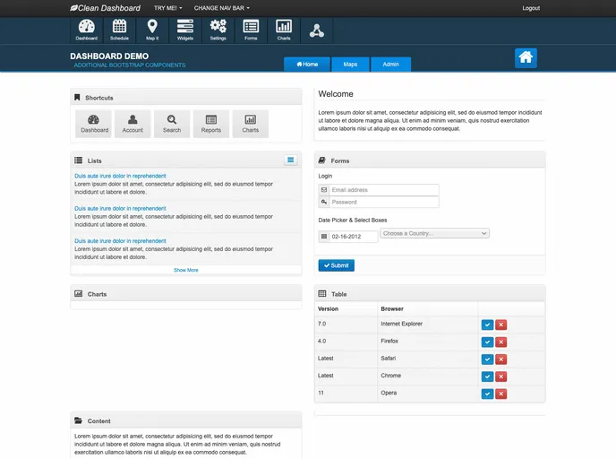Viewport: 616px width, 459px height.
Task: Approve the Chrome row with the check button
Action: coord(487,377)
